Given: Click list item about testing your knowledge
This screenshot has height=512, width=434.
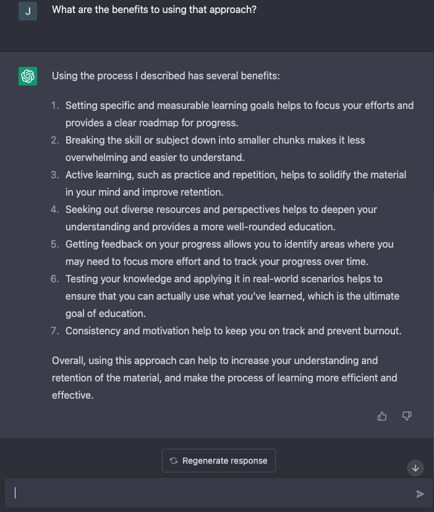Looking at the screenshot, I should pos(232,296).
